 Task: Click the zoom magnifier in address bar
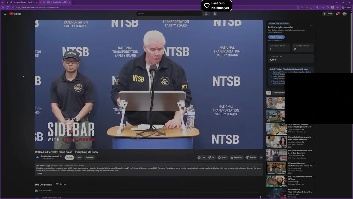click(302, 7)
